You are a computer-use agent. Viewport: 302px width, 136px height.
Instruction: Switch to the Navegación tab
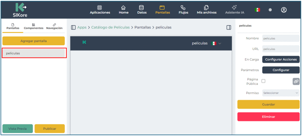54,26
